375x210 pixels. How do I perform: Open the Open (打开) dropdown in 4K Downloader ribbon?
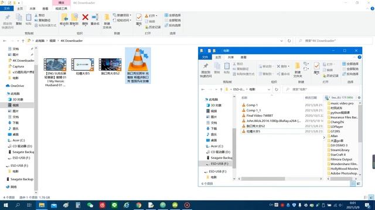pyautogui.click(x=151, y=16)
